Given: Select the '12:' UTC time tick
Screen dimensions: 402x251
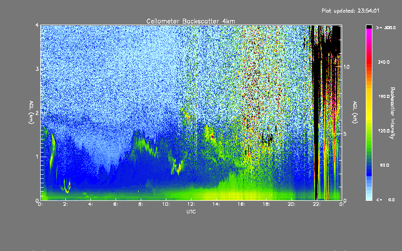Looking at the screenshot, I should [x=191, y=204].
